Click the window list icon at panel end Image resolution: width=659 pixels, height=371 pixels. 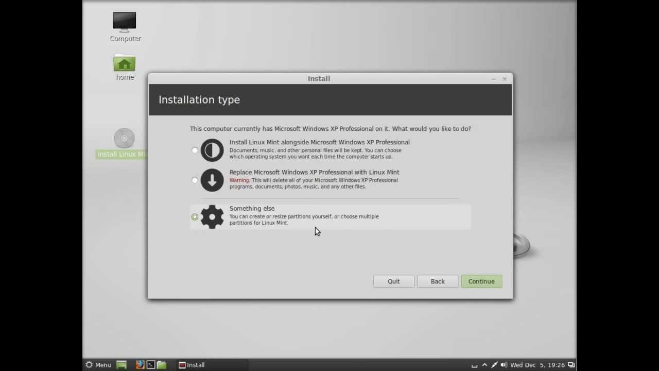[x=571, y=365]
